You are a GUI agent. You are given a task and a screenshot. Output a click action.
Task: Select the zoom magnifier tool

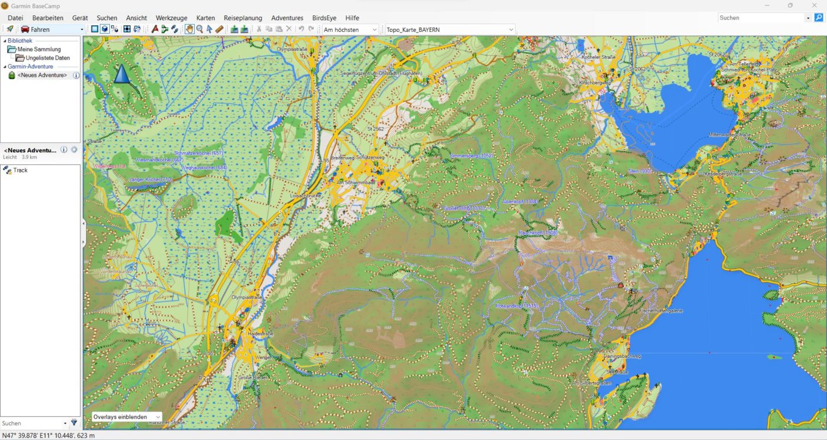click(200, 29)
